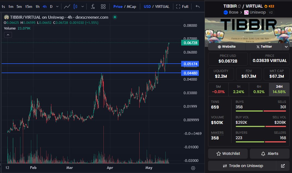
Task: Set chart denomination to VIRTUAL
Action: coord(162,7)
